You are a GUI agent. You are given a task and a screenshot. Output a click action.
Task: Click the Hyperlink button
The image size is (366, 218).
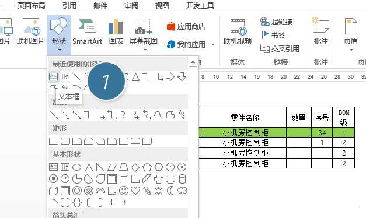(x=277, y=22)
